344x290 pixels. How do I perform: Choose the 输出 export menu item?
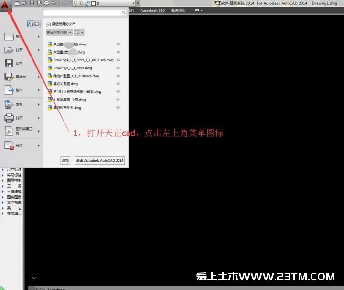[22, 90]
